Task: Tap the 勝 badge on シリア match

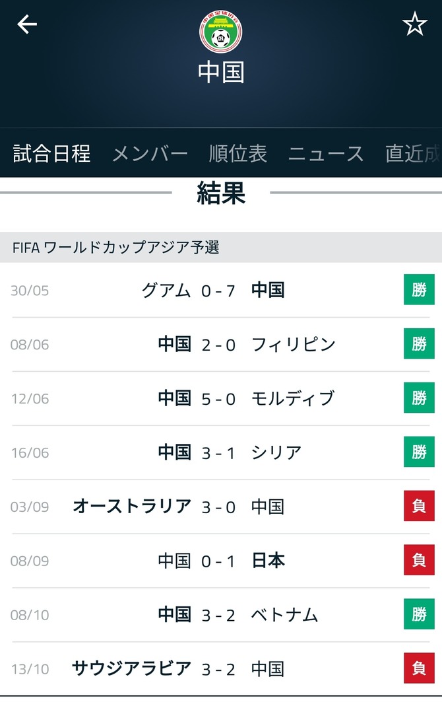Action: pos(419,452)
